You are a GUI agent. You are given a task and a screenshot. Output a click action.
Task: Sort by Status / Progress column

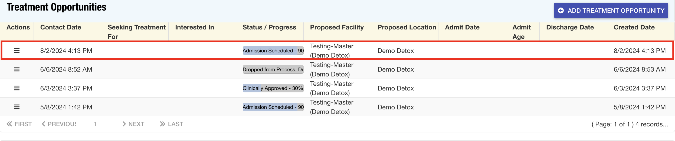coord(269,27)
